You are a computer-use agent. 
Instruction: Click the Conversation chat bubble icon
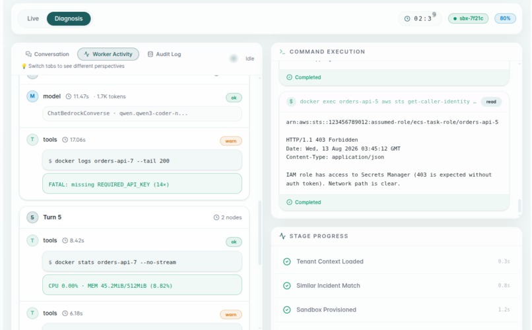28,54
